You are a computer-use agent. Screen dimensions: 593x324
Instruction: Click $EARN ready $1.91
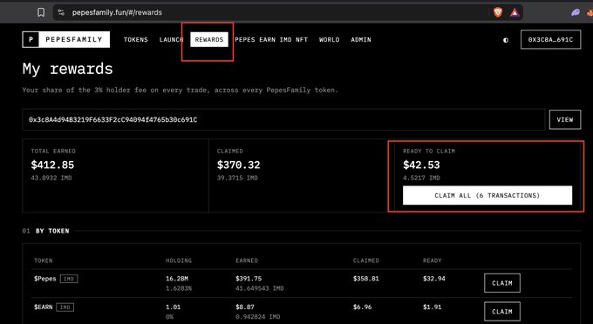[x=433, y=307]
